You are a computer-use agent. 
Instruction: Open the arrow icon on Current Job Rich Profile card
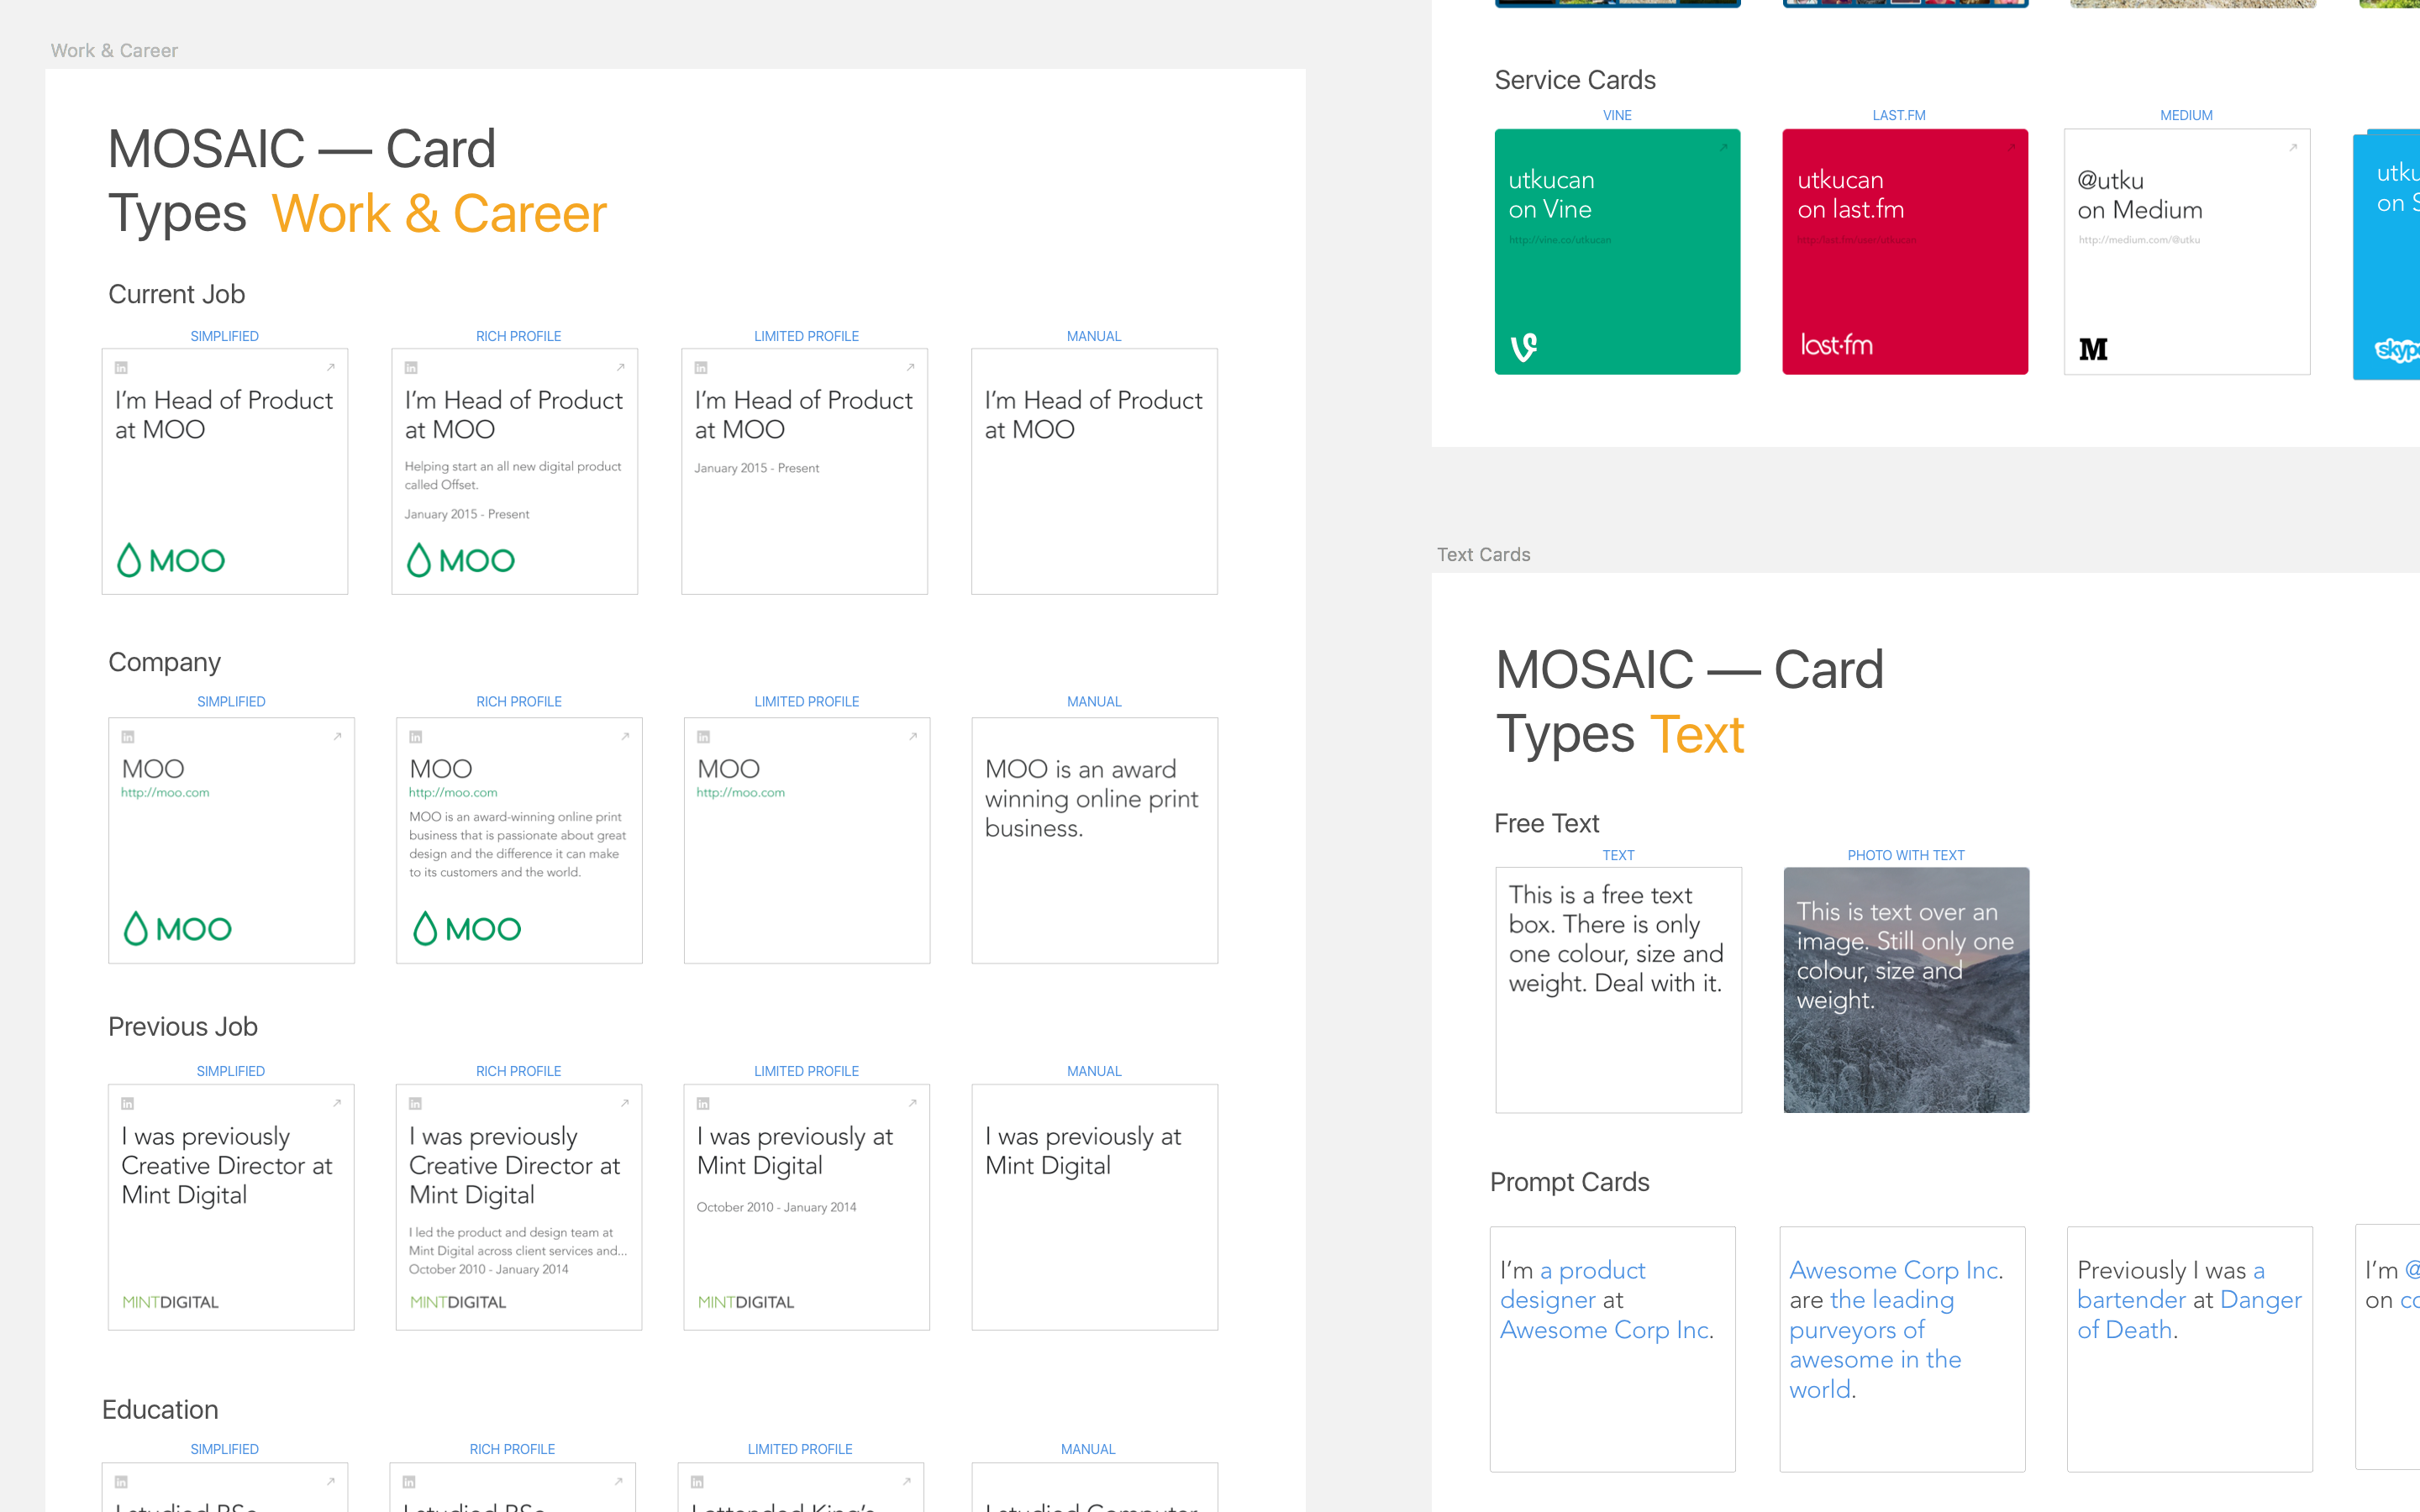point(621,367)
